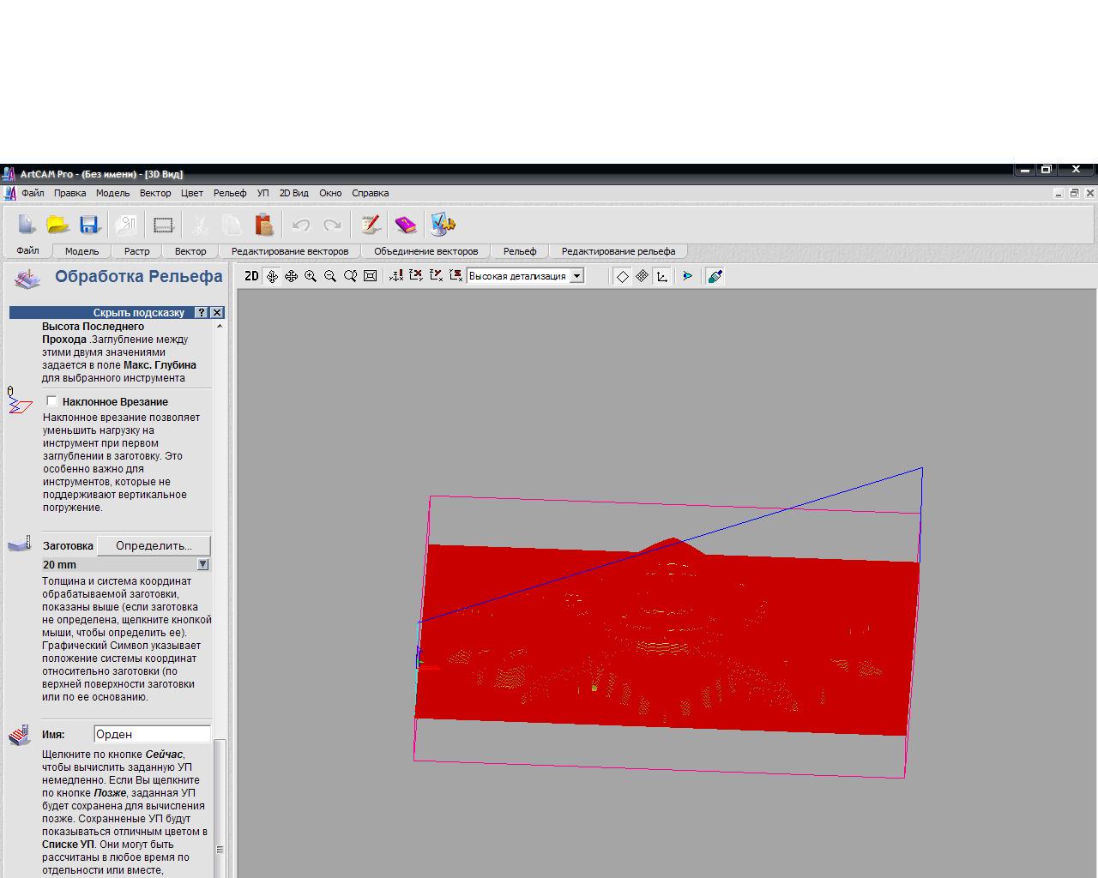
Task: Toggle the diamond draw-relief view button
Action: 623,276
